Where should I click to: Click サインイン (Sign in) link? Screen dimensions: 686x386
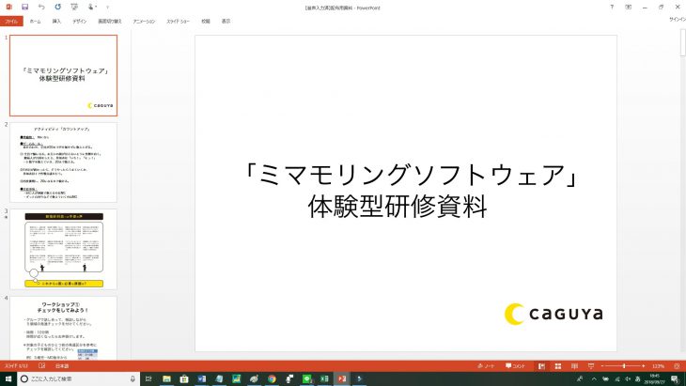(678, 19)
